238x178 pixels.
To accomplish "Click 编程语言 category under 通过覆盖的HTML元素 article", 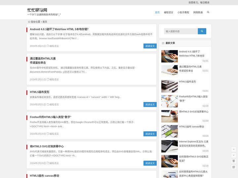I will pos(54,79).
